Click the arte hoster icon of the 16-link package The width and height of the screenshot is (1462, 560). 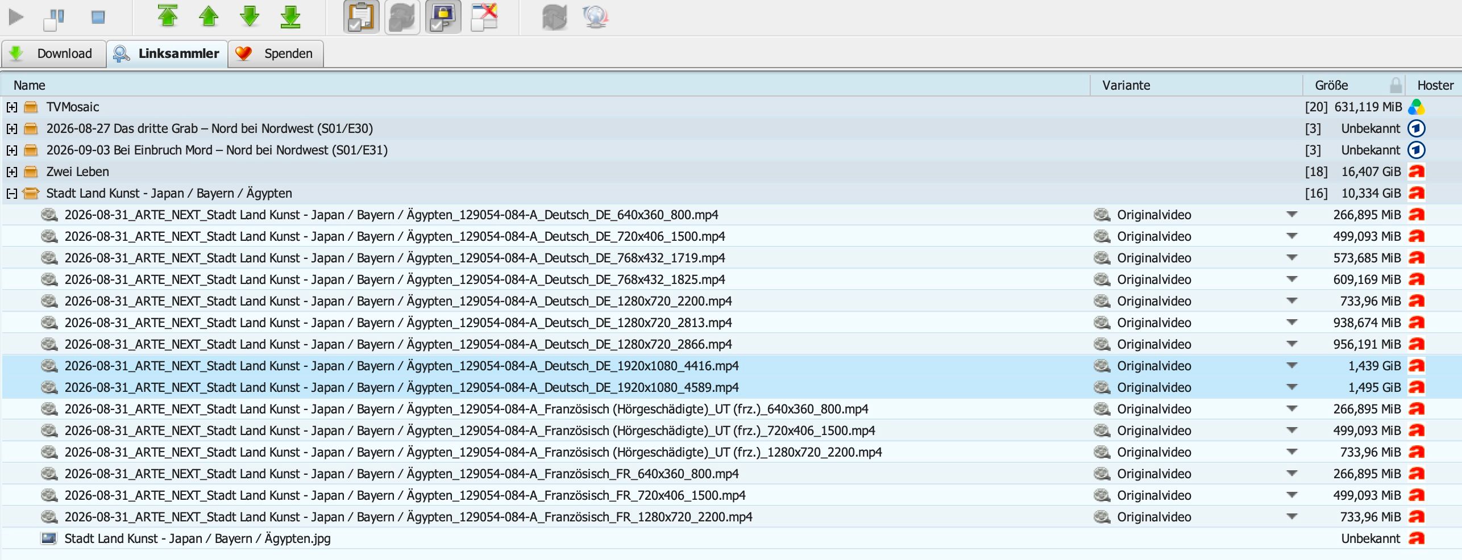point(1417,193)
